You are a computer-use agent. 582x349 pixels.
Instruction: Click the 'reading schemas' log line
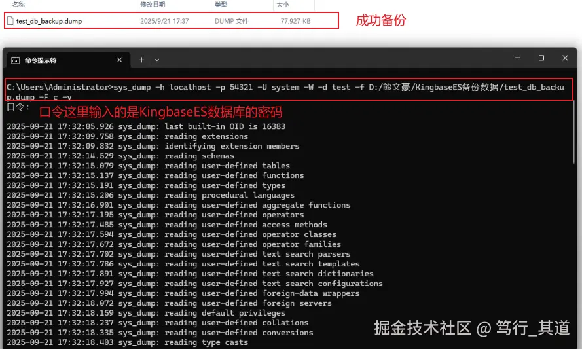(x=120, y=156)
